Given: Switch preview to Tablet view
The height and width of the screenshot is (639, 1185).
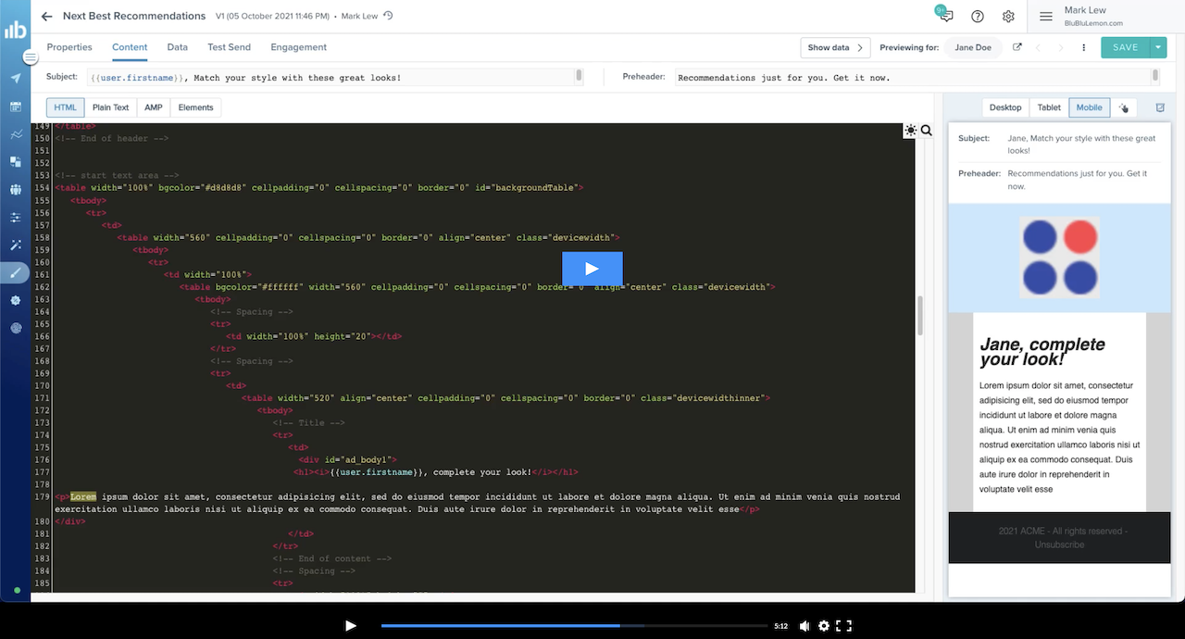Looking at the screenshot, I should coord(1049,107).
